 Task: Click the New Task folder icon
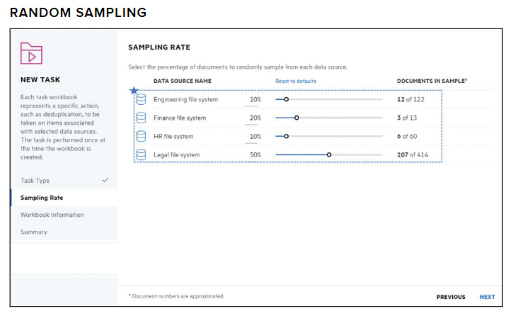pos(31,54)
